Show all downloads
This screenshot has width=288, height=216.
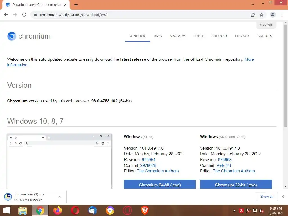pyautogui.click(x=267, y=197)
